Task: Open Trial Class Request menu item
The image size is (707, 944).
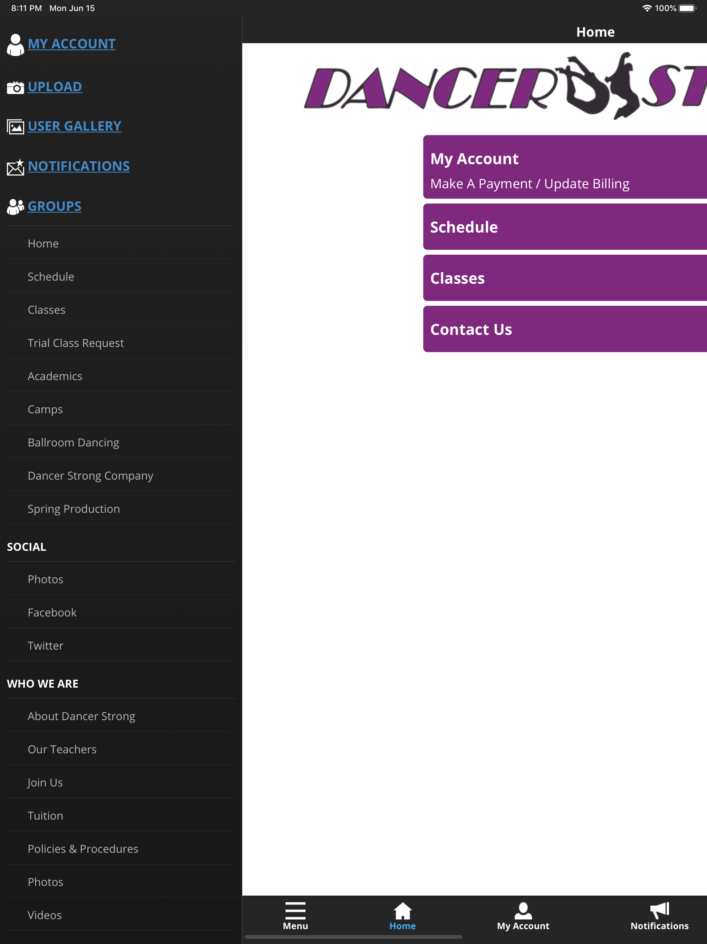Action: [121, 343]
